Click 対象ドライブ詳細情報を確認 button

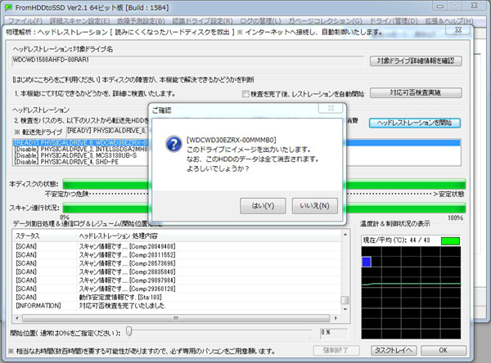416,60
